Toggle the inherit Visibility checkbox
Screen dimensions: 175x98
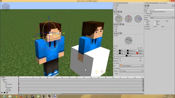[145, 25]
